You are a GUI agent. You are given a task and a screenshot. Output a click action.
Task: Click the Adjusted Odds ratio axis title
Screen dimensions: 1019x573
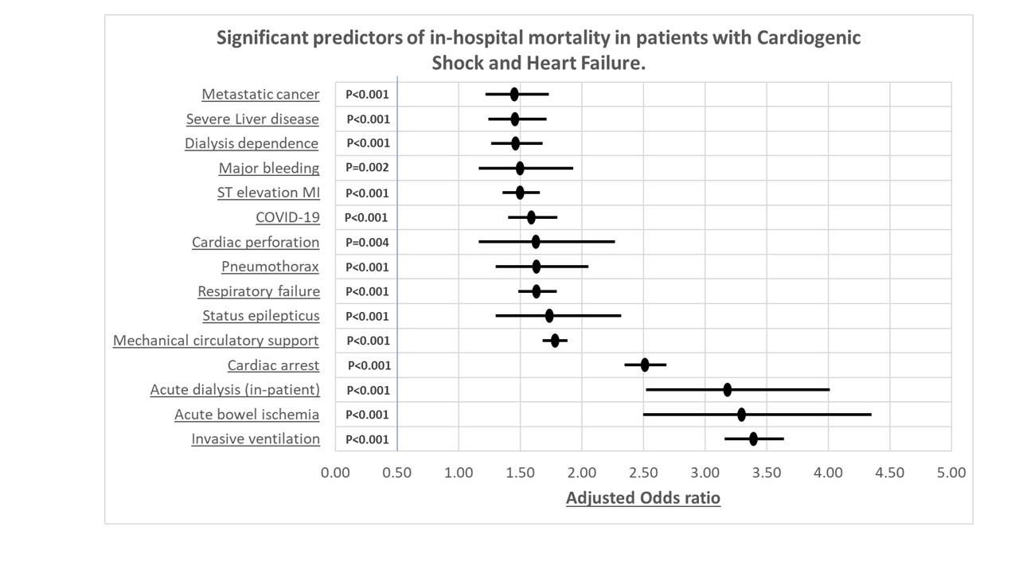(643, 499)
